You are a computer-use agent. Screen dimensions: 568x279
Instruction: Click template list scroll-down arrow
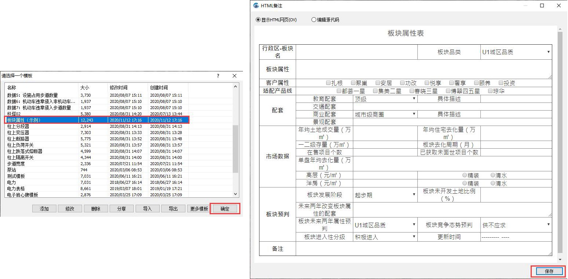pos(236,194)
